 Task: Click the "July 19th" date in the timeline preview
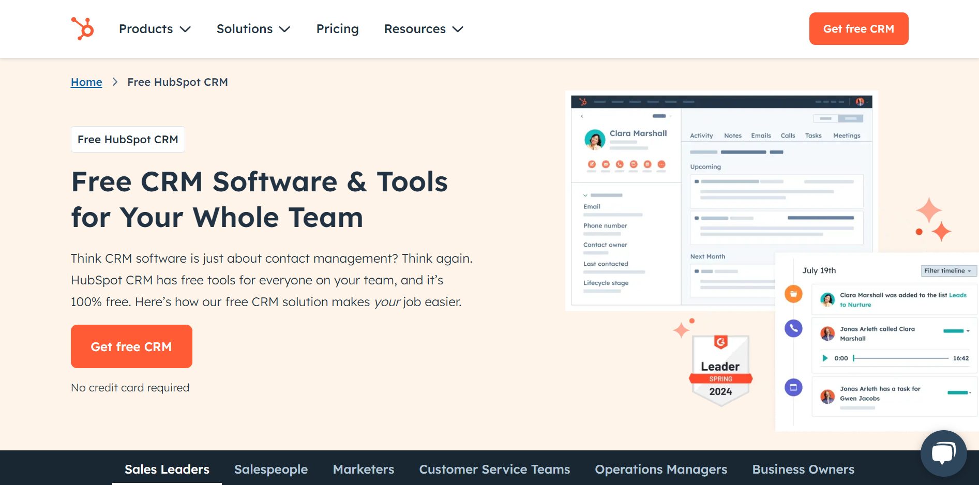[x=819, y=270]
